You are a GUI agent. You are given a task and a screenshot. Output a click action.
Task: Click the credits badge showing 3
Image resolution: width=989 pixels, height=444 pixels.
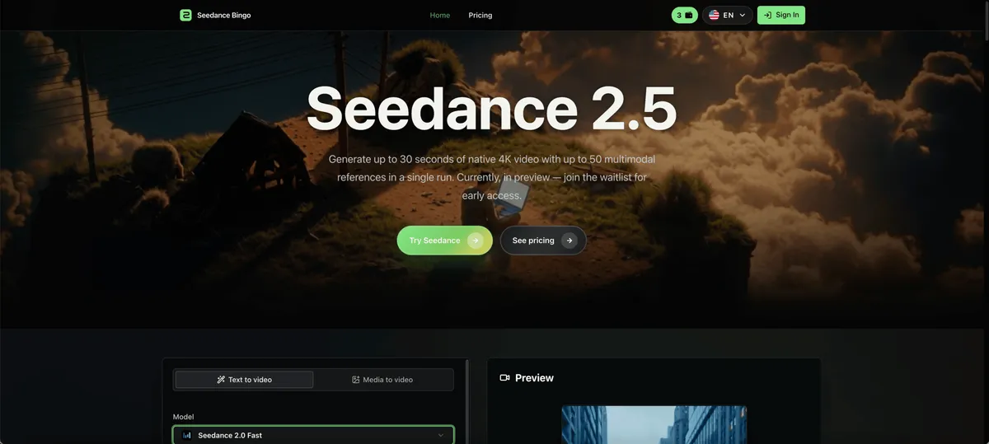coord(685,15)
